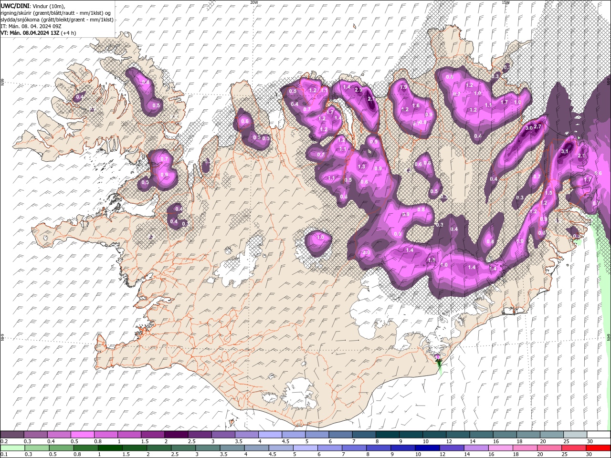Click the '20W' longitude label
The width and height of the screenshot is (611, 458).
254,2
